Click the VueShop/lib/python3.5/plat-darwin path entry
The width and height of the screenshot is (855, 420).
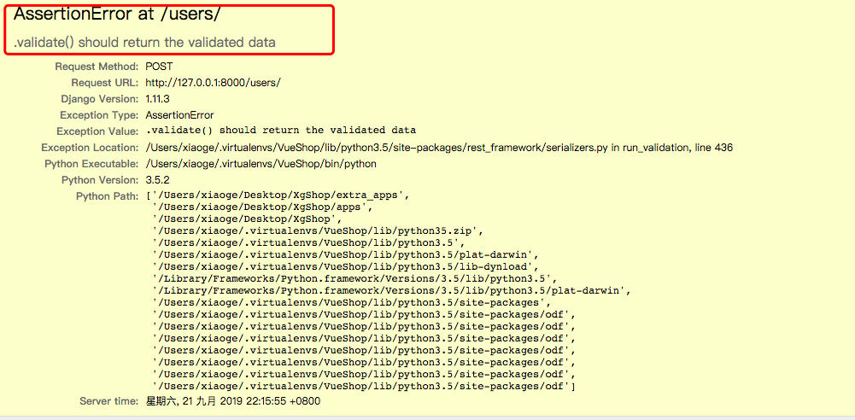click(x=346, y=255)
